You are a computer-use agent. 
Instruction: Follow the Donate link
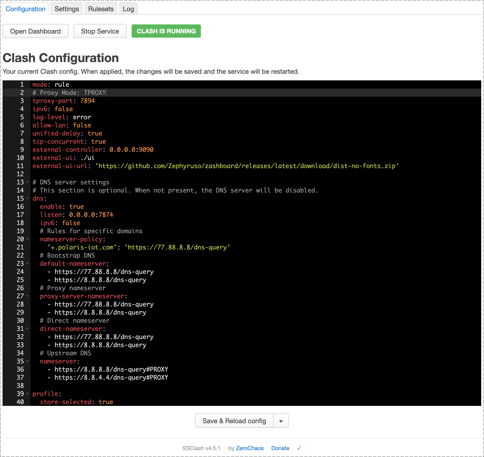pos(280,448)
